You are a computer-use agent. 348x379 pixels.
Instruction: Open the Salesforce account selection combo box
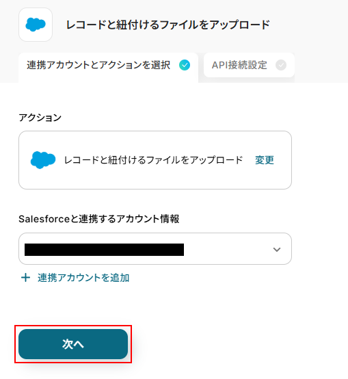[155, 249]
